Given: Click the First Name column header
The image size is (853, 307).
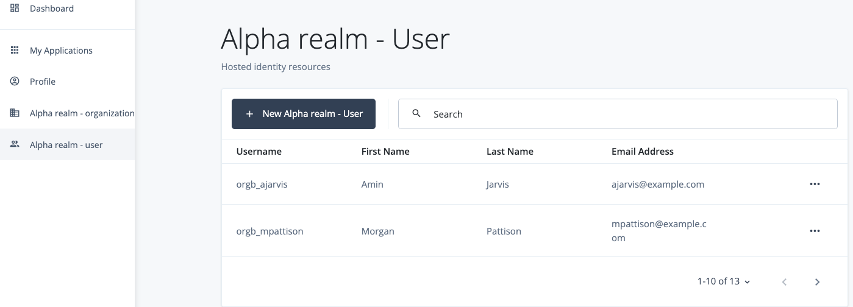Looking at the screenshot, I should [385, 152].
